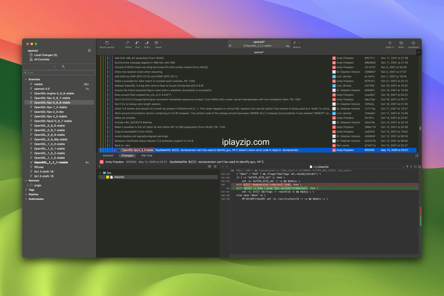Screen dimensions: 444x296
Task: Toggle eye icon in file list header
Action: [x=210, y=167]
